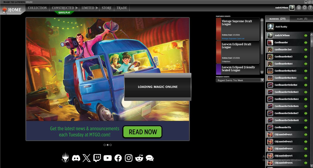Click the CardhoarderOrderBot4 buddy avatar

pos(270,99)
